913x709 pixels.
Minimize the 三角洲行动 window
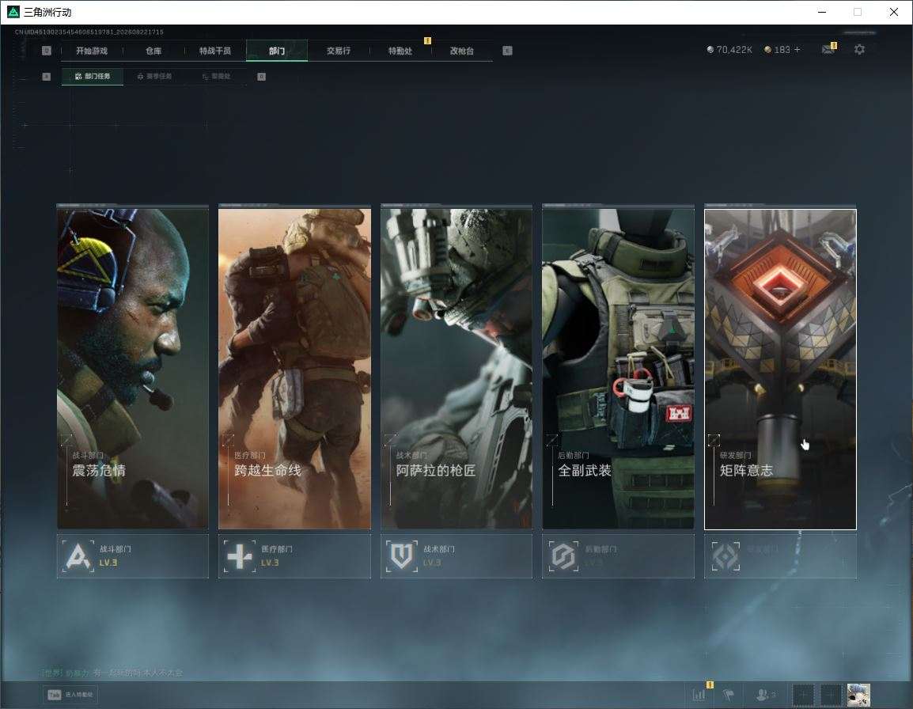click(822, 12)
